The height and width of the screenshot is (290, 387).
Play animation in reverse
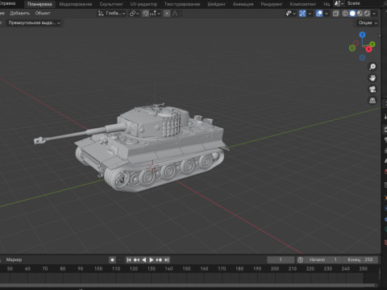click(144, 259)
